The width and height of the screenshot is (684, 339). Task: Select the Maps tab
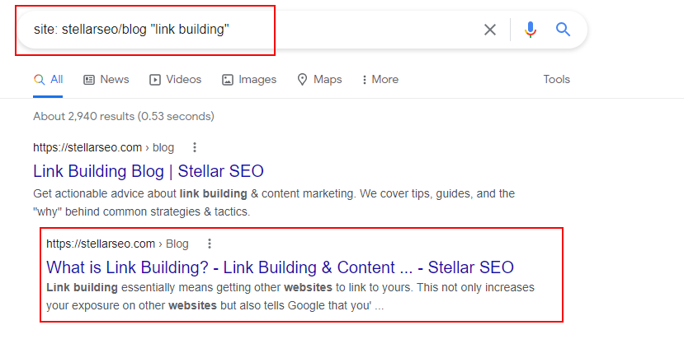tap(319, 80)
